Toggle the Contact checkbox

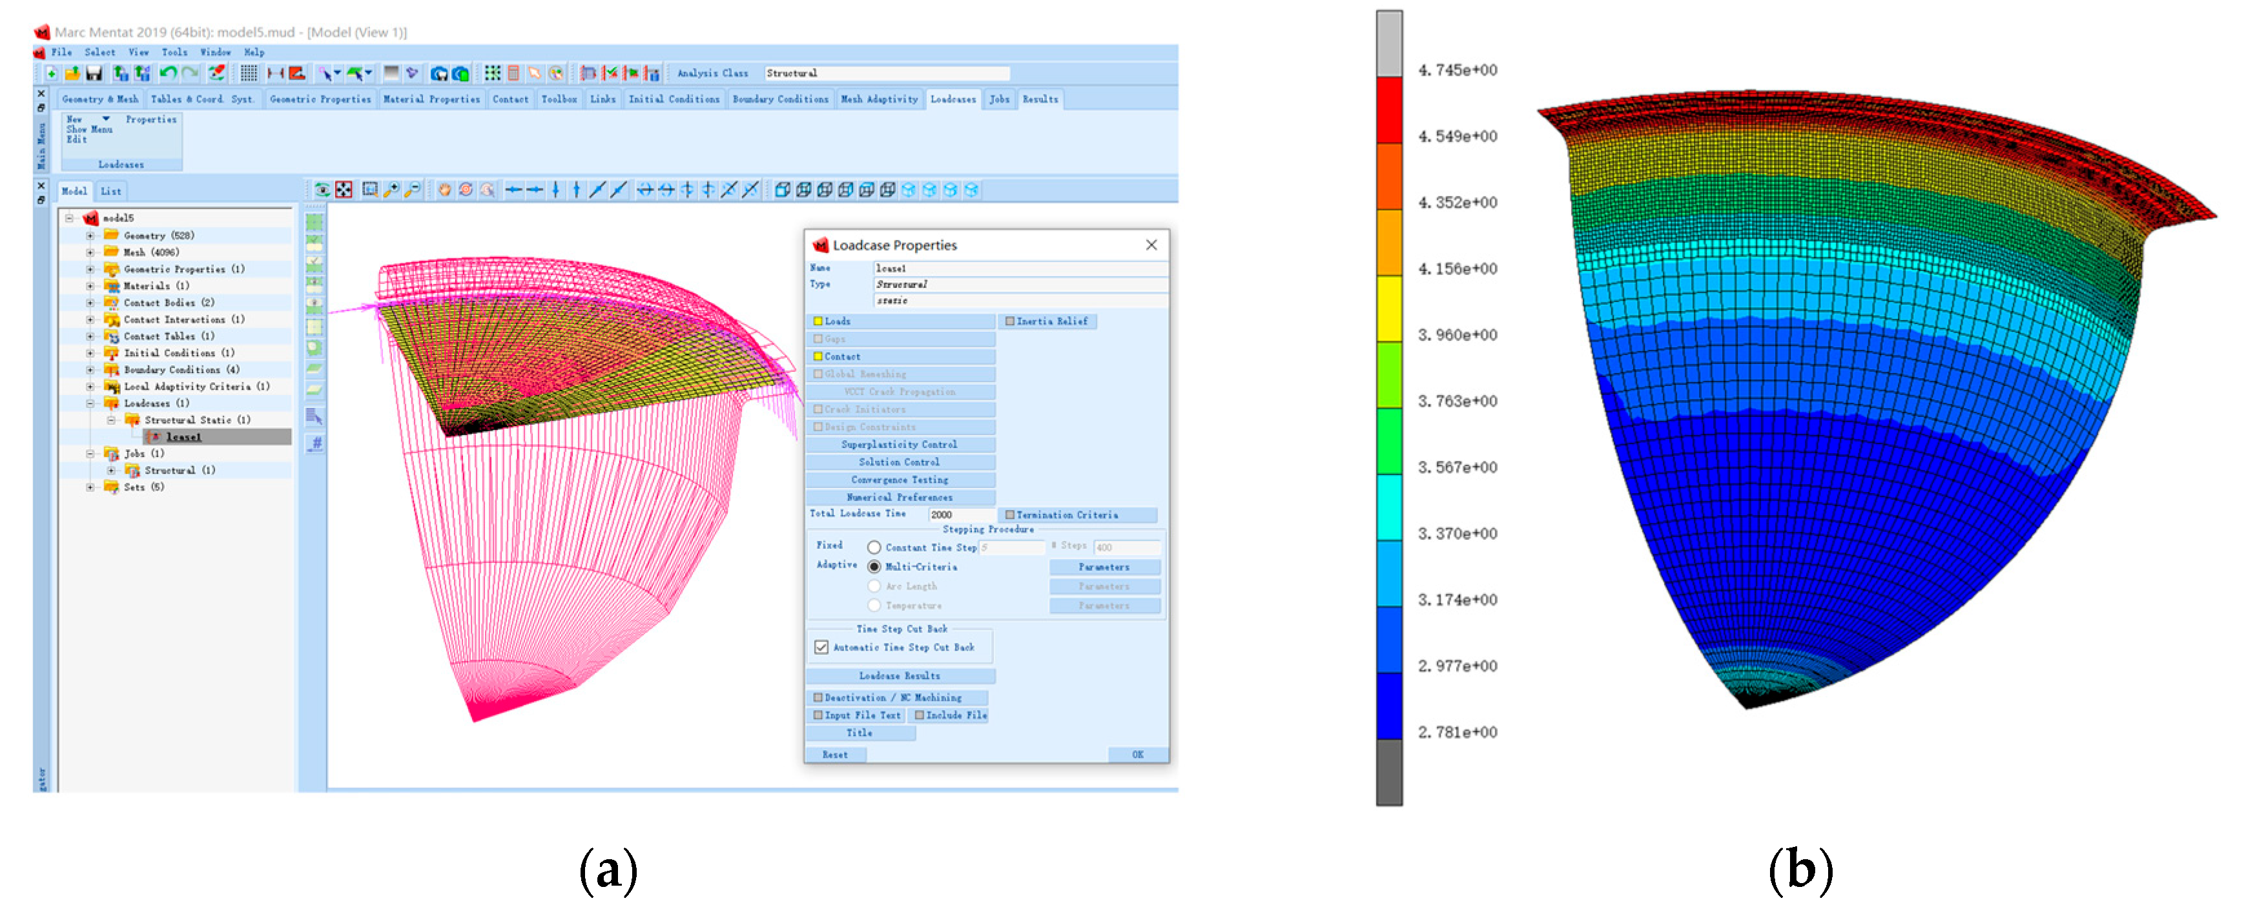click(818, 357)
